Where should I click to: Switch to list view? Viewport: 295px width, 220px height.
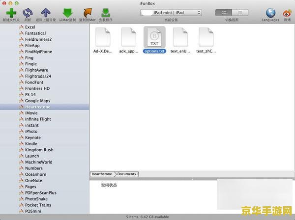(240, 13)
